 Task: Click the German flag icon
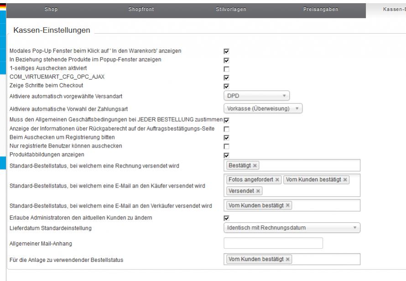point(3,6)
